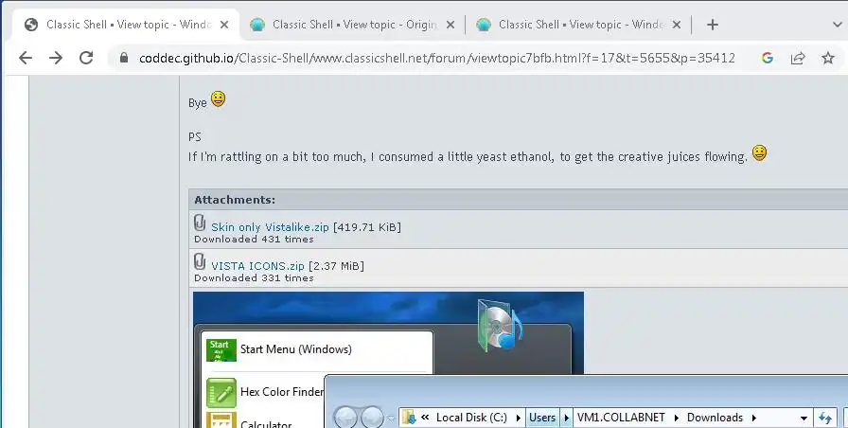Click Local Disk (C:) breadcrumb segment
This screenshot has width=848, height=428.
pyautogui.click(x=471, y=418)
